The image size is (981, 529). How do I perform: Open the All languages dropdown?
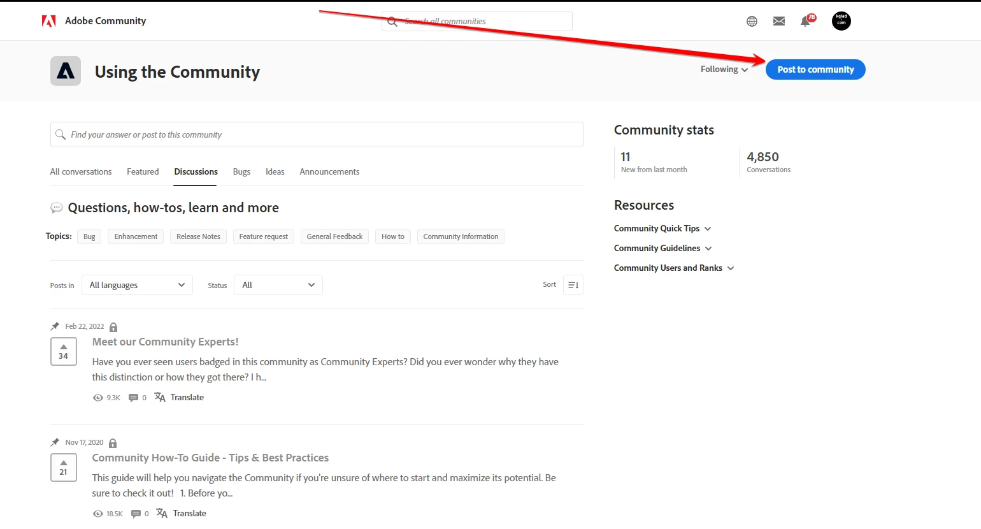click(x=137, y=285)
